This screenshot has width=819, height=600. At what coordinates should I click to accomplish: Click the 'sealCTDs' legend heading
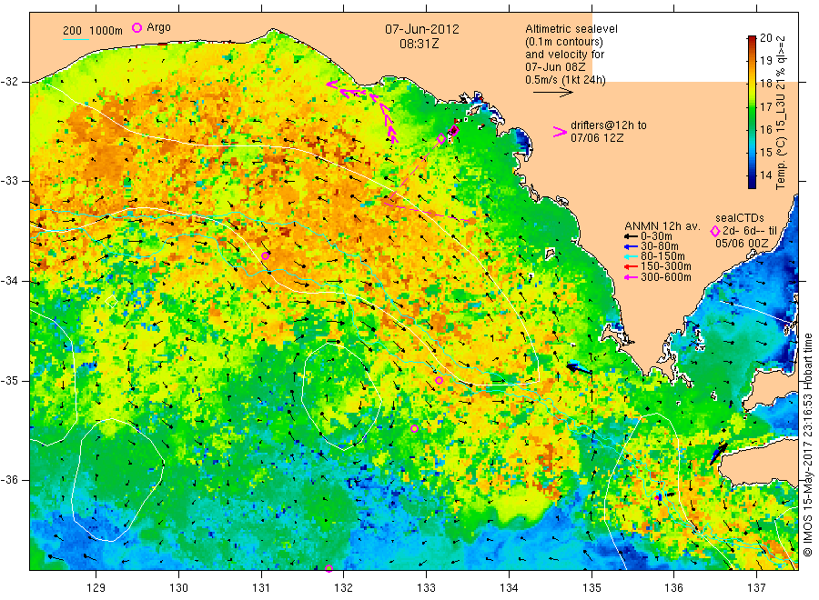pos(740,218)
